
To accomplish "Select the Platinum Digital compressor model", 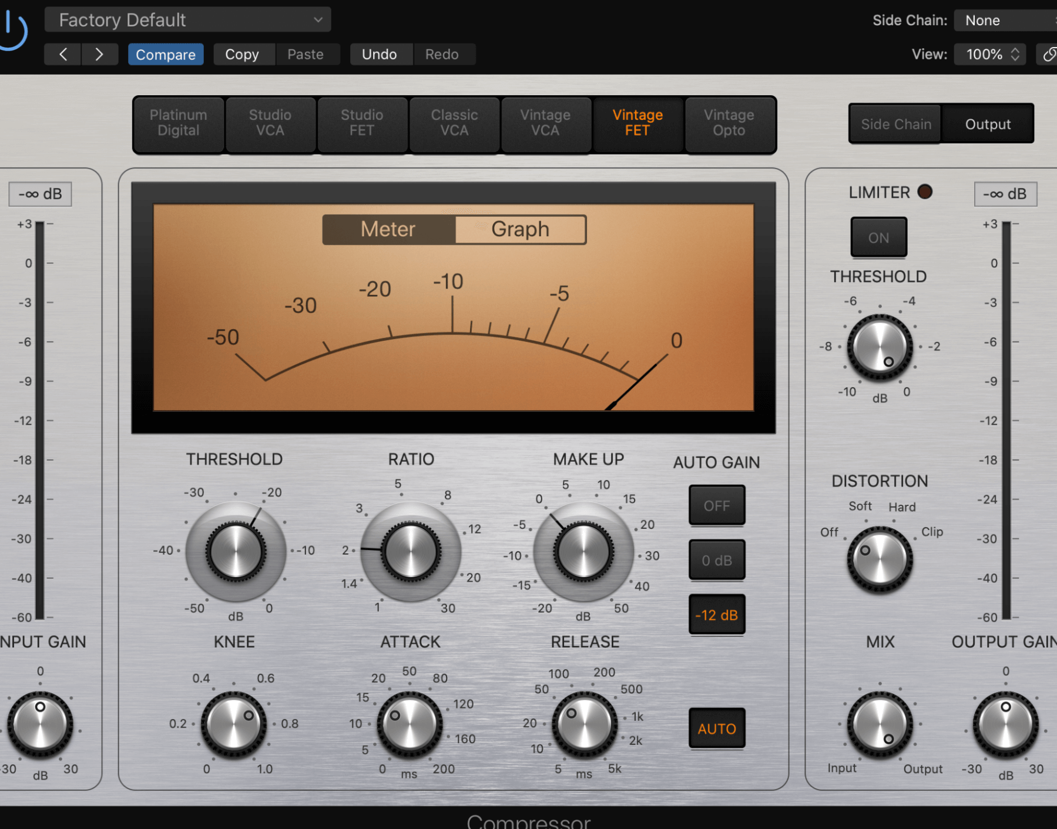I will tap(179, 123).
